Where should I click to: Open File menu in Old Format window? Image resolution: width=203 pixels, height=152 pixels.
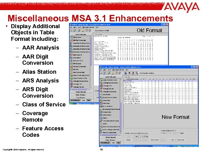coord(71,27)
